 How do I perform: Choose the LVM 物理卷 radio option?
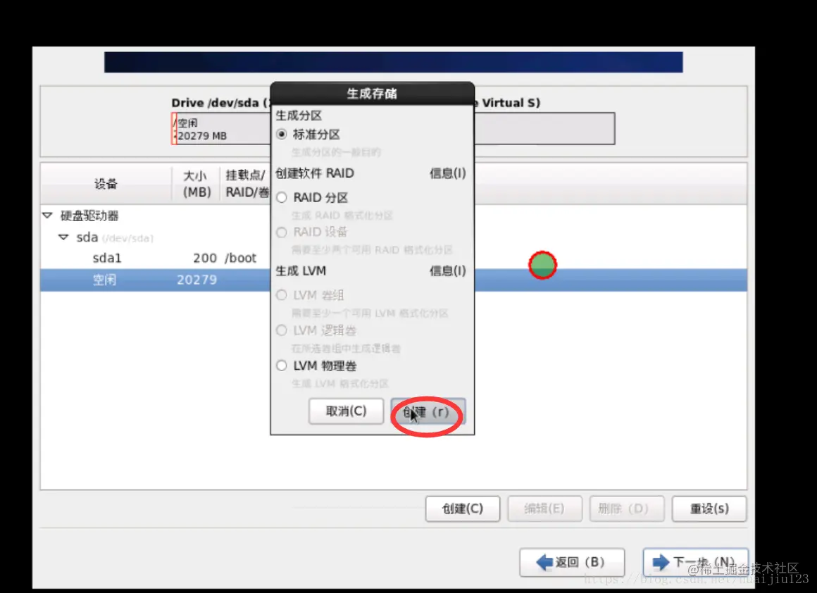(x=282, y=366)
